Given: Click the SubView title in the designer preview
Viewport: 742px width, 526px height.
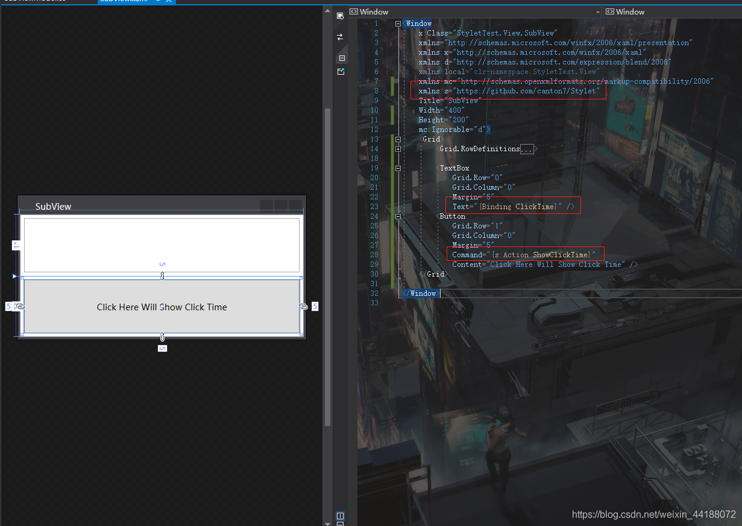Looking at the screenshot, I should pyautogui.click(x=53, y=207).
